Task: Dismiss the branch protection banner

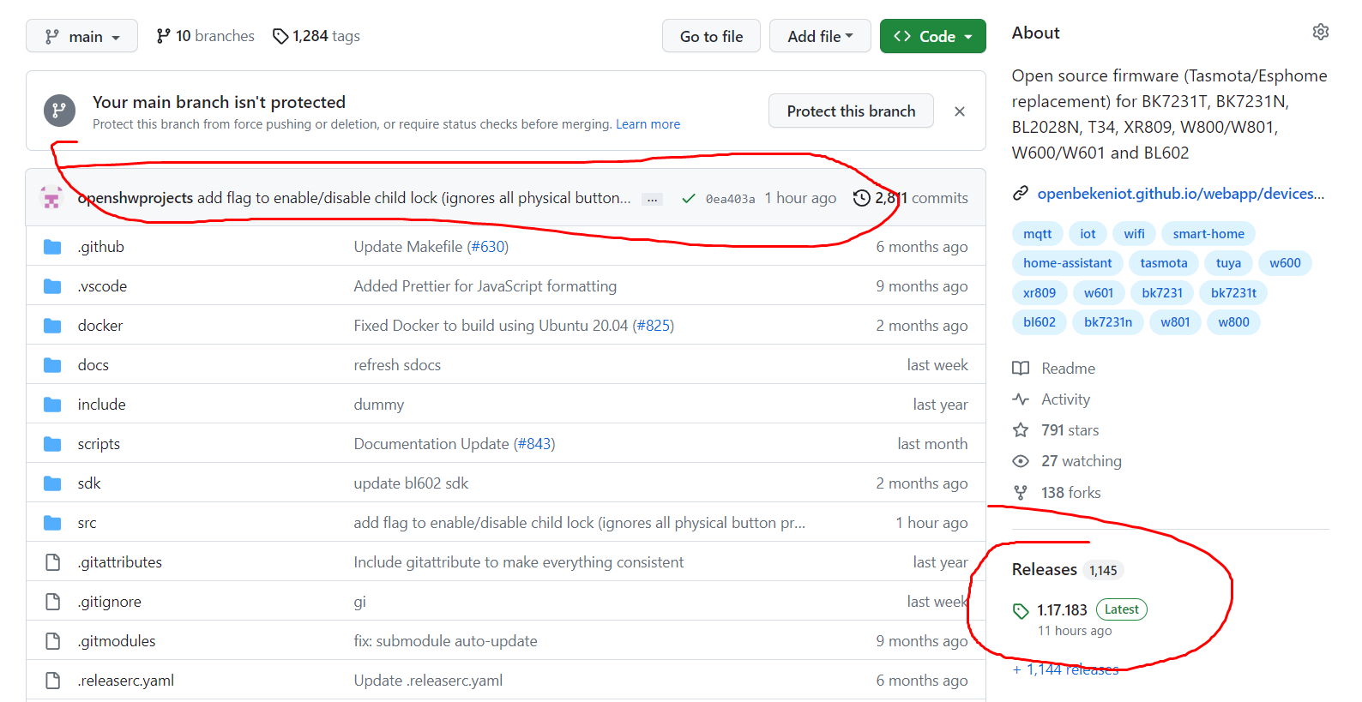Action: coord(960,111)
